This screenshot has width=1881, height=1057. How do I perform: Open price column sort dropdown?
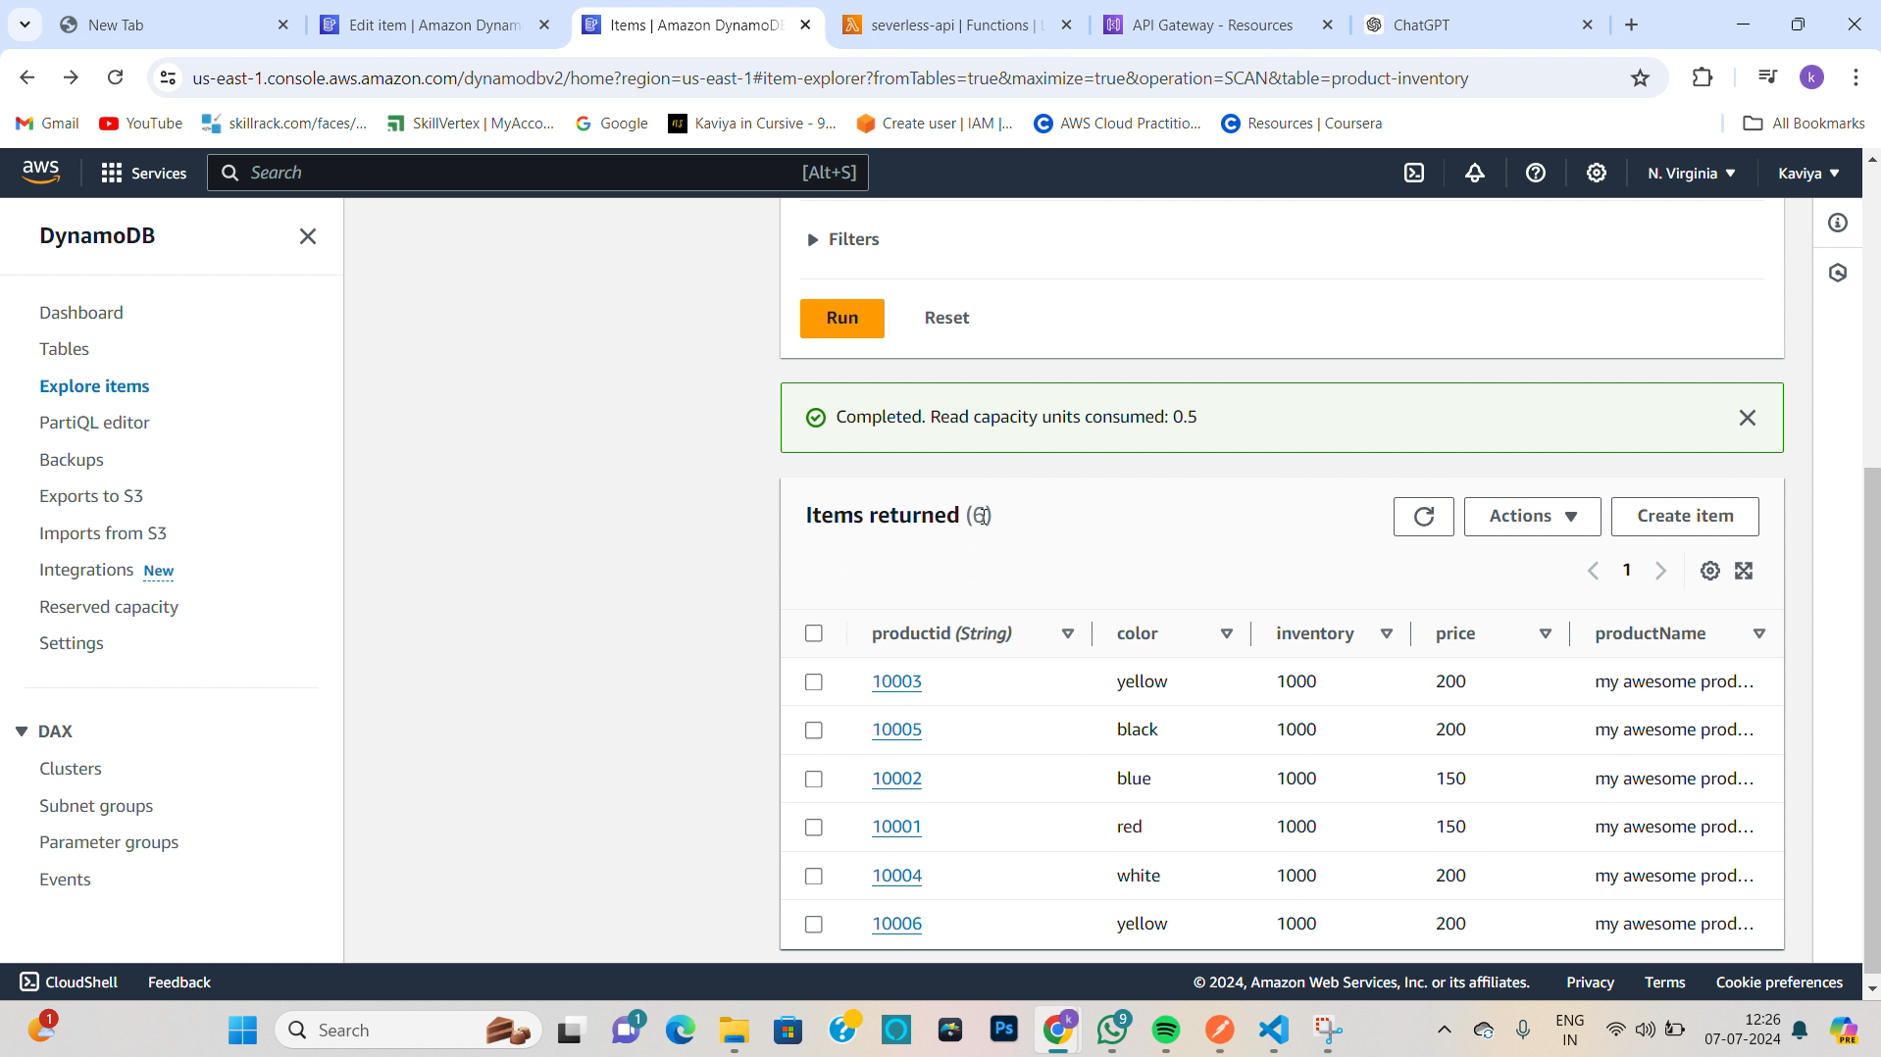pyautogui.click(x=1546, y=634)
